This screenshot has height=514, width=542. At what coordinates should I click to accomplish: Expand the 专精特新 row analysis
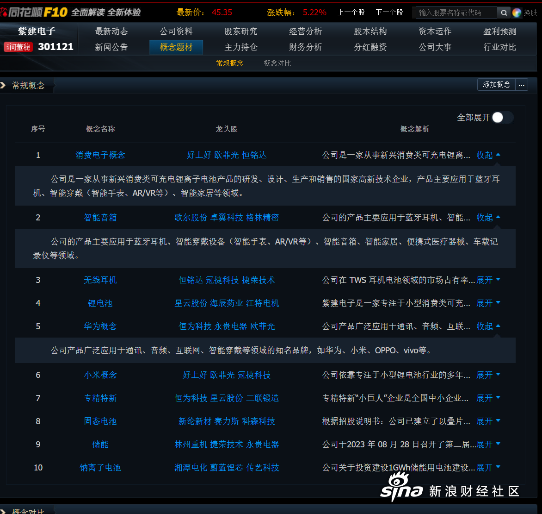point(488,398)
